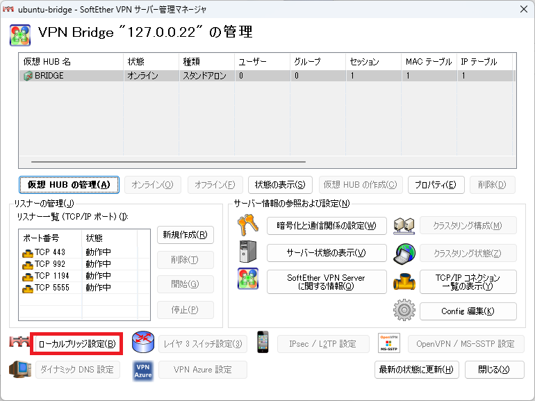Sort by 仮想 HUB 名 column header

[69, 62]
